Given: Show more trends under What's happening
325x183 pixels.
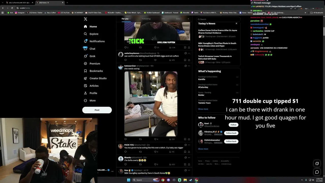Looking at the screenshot, I should tap(203, 109).
